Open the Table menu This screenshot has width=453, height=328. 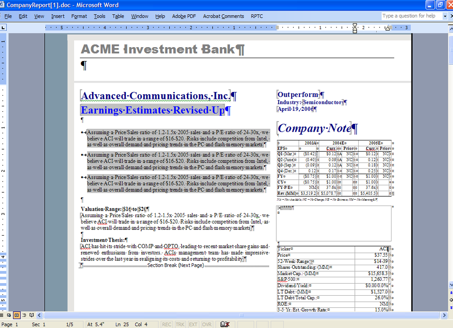click(118, 16)
